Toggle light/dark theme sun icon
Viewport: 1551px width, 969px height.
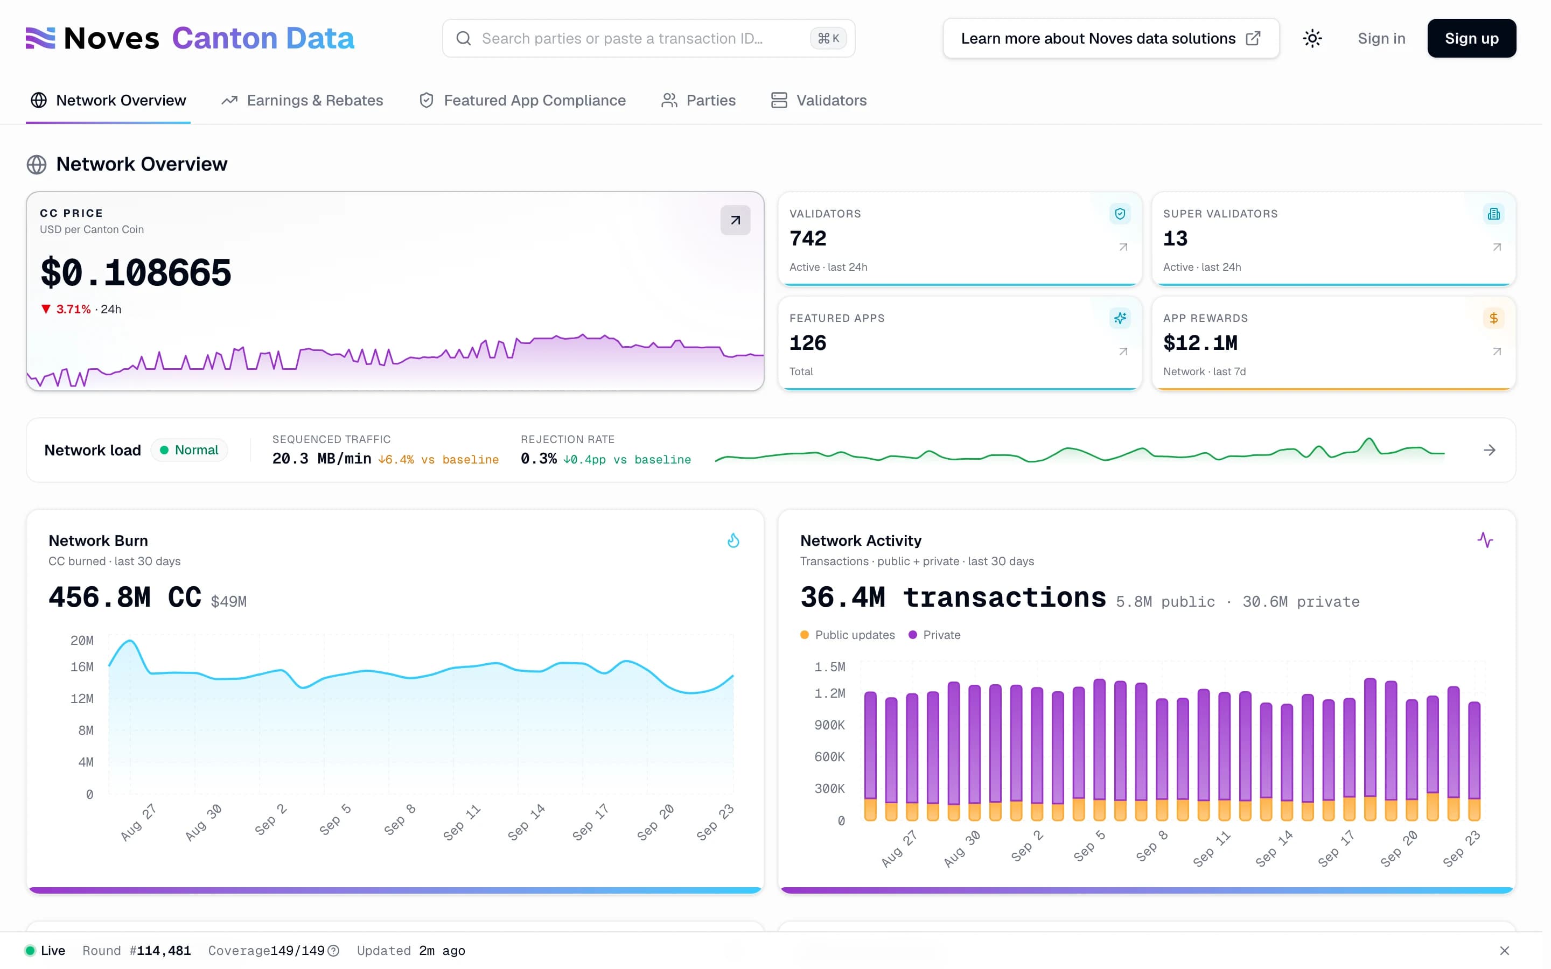click(1312, 38)
